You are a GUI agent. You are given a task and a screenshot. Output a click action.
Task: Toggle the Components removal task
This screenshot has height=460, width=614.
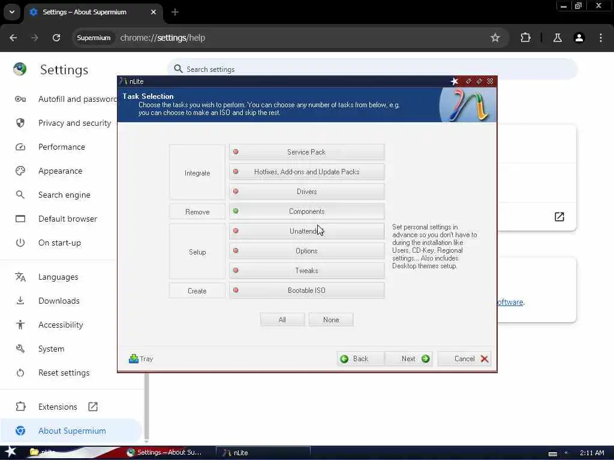tap(306, 211)
